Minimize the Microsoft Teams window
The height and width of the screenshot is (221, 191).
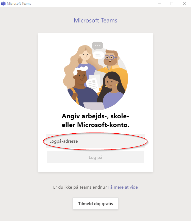tap(159, 4)
